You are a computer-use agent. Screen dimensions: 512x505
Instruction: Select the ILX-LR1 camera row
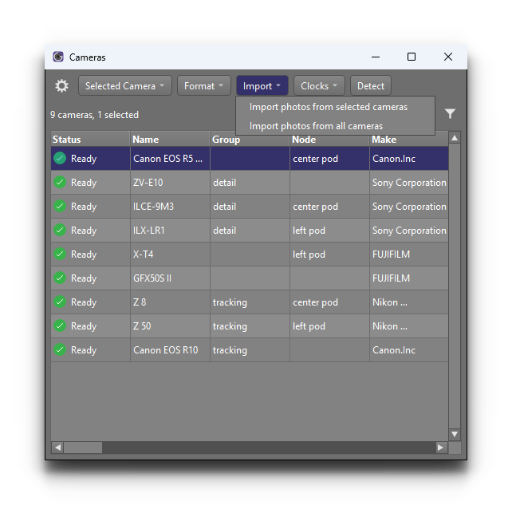point(250,230)
